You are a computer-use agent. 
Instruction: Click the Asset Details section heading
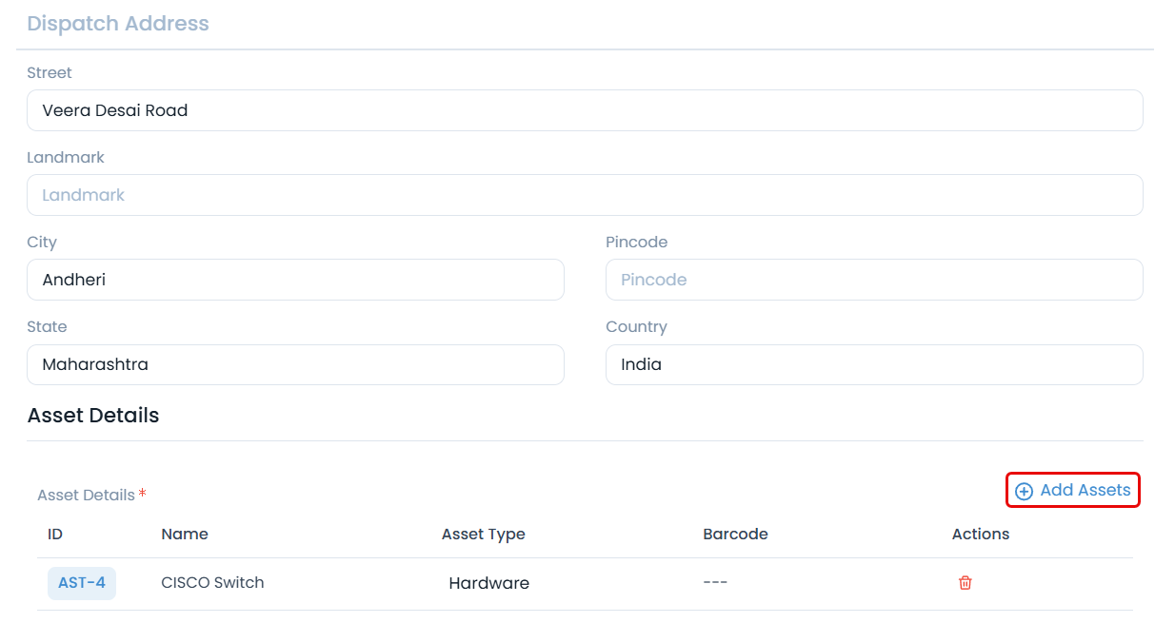point(93,415)
